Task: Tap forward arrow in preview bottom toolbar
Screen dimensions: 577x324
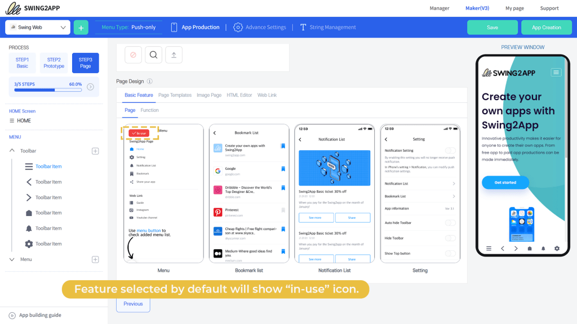Action: point(516,249)
